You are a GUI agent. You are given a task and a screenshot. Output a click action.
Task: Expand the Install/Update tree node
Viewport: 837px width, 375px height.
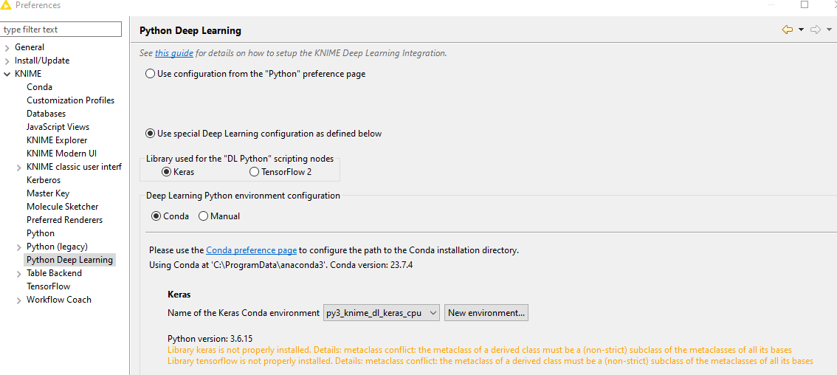pos(7,61)
